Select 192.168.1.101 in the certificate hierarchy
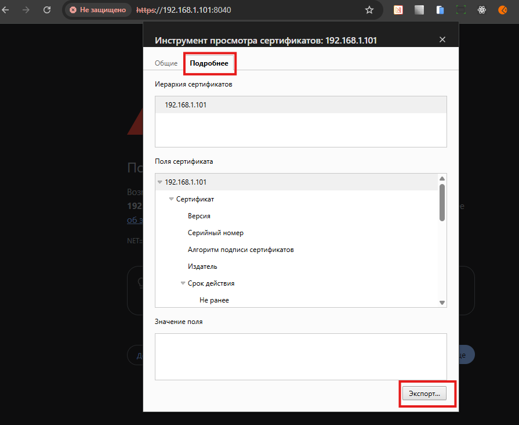Viewport: 519px width, 425px height. [186, 105]
